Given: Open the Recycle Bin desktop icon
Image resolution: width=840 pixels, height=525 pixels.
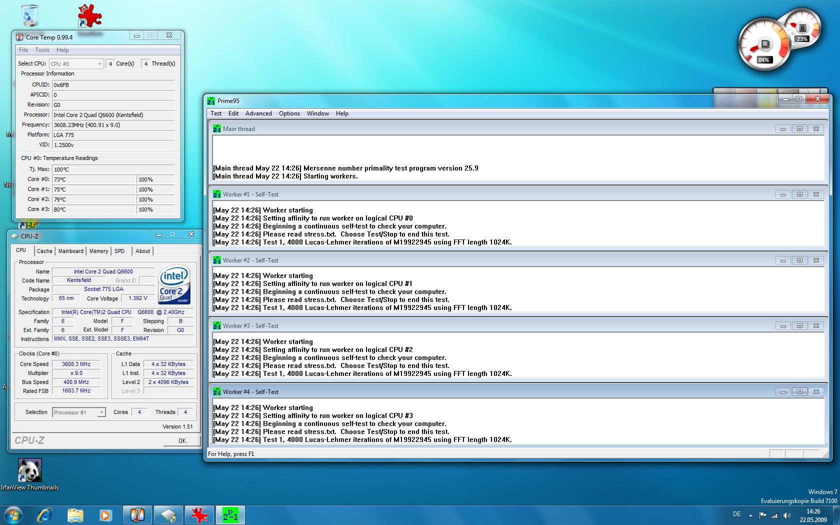Looking at the screenshot, I should pos(30,15).
